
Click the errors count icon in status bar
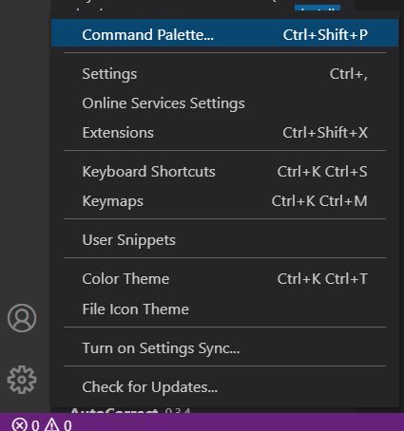pyautogui.click(x=19, y=424)
